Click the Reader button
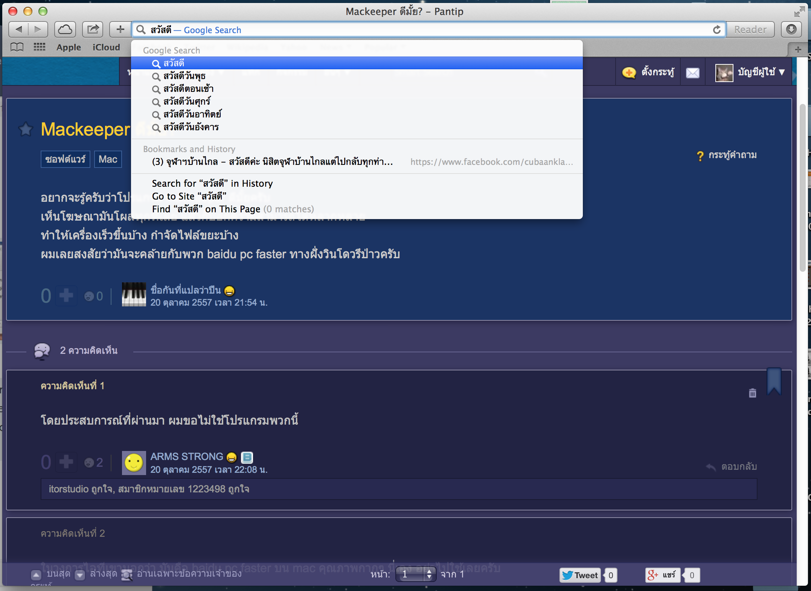Viewport: 811px width, 591px height. click(x=750, y=29)
